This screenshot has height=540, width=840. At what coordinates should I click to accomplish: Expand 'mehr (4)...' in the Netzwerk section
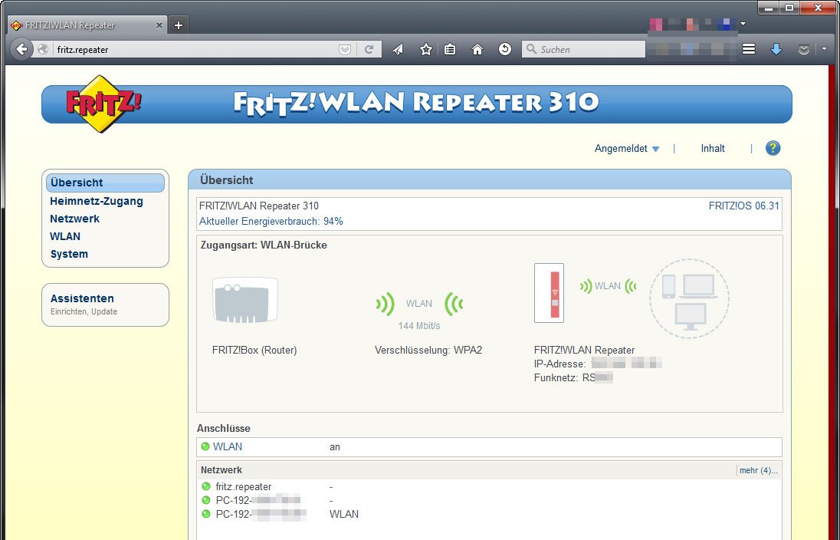point(757,470)
